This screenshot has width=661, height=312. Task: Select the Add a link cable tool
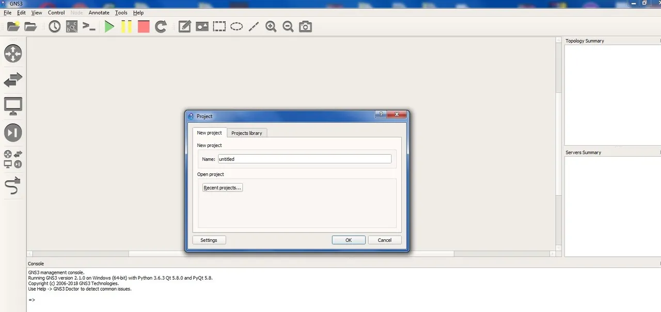[13, 186]
